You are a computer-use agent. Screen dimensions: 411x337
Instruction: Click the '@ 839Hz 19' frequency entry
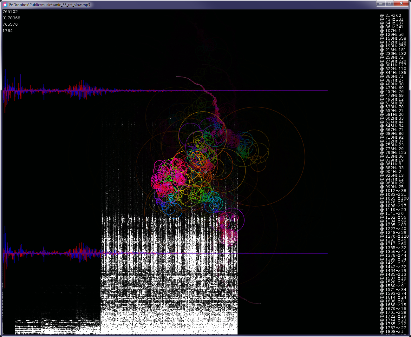click(392, 160)
